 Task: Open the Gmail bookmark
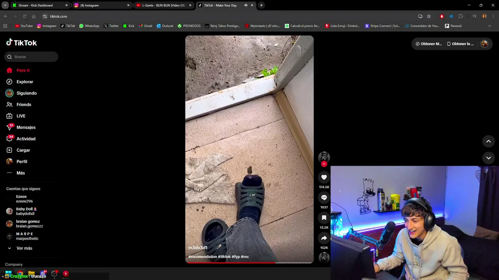pos(145,26)
